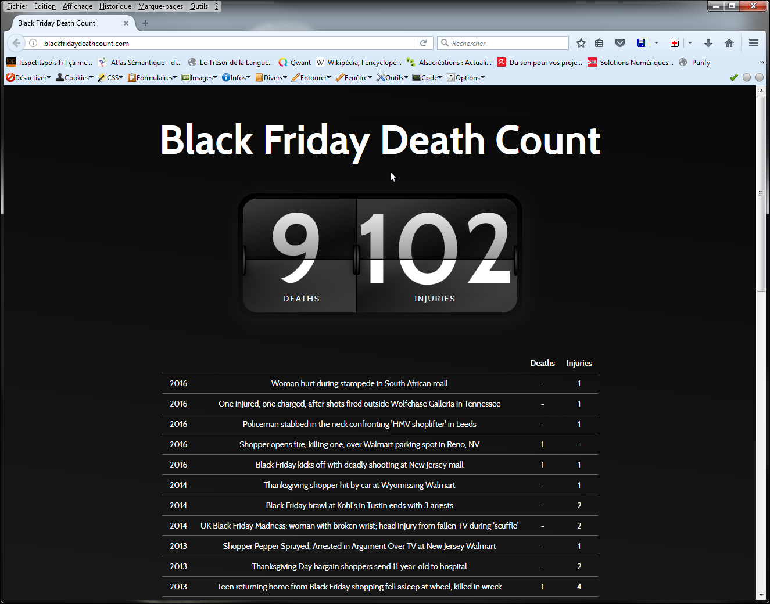Expand the Outils developer toolbar dropdown
Screen dimensions: 770x604
point(392,77)
